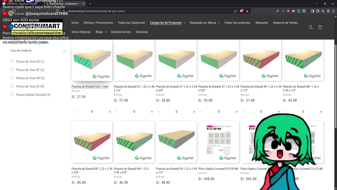Decrease quantity for Drywall RF x 1/2" at S/. 37.00

pyautogui.click(x=243, y=112)
